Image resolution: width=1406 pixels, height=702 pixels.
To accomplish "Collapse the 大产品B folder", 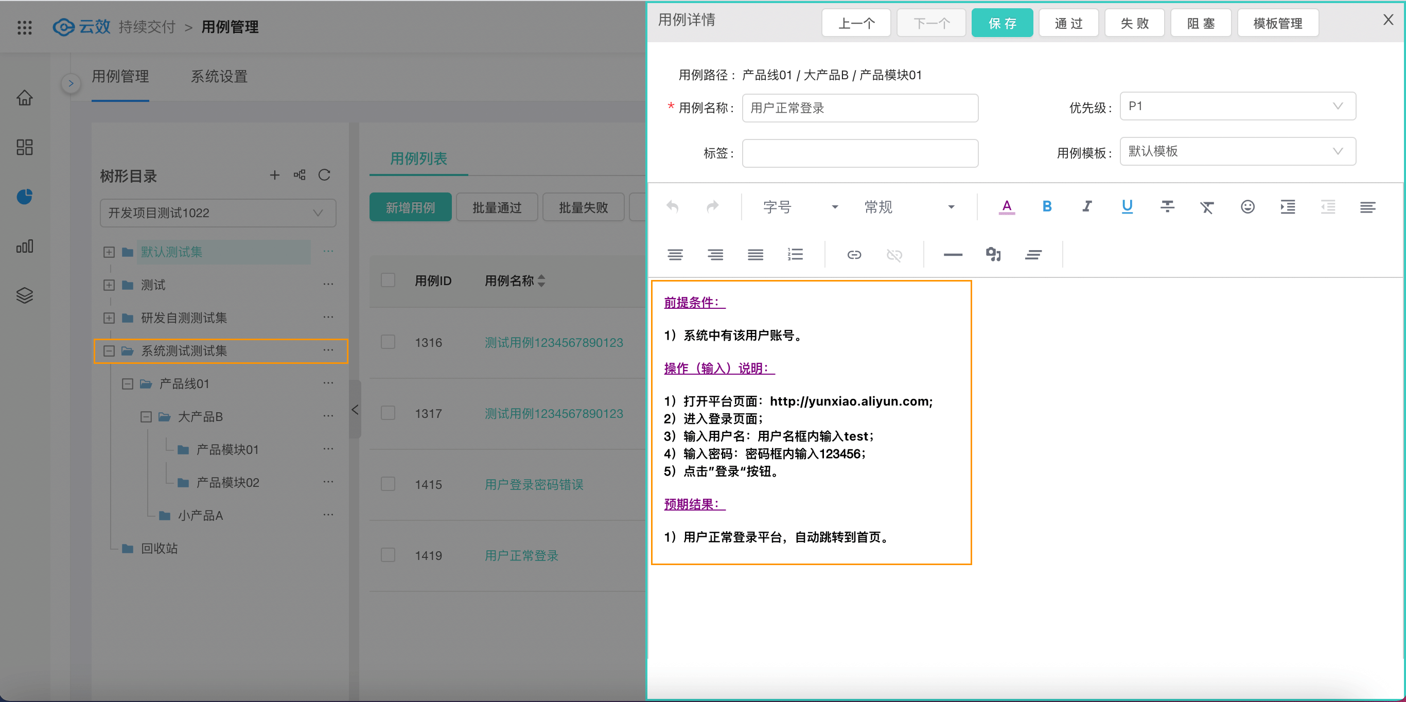I will click(146, 417).
